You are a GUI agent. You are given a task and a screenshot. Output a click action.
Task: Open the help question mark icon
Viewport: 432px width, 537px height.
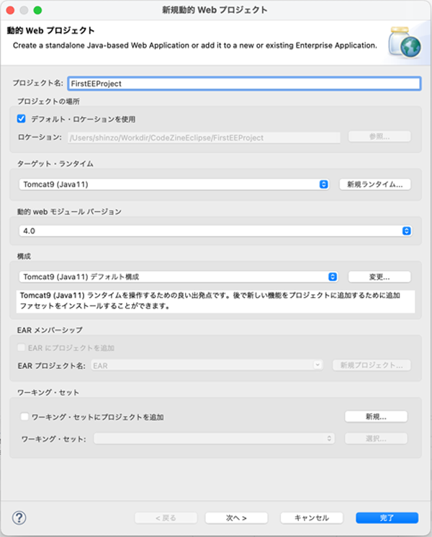(19, 518)
